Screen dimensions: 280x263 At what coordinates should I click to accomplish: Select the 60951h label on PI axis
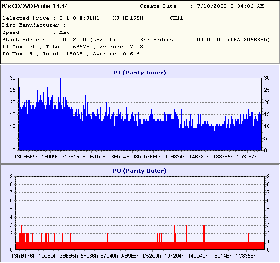pos(91,157)
